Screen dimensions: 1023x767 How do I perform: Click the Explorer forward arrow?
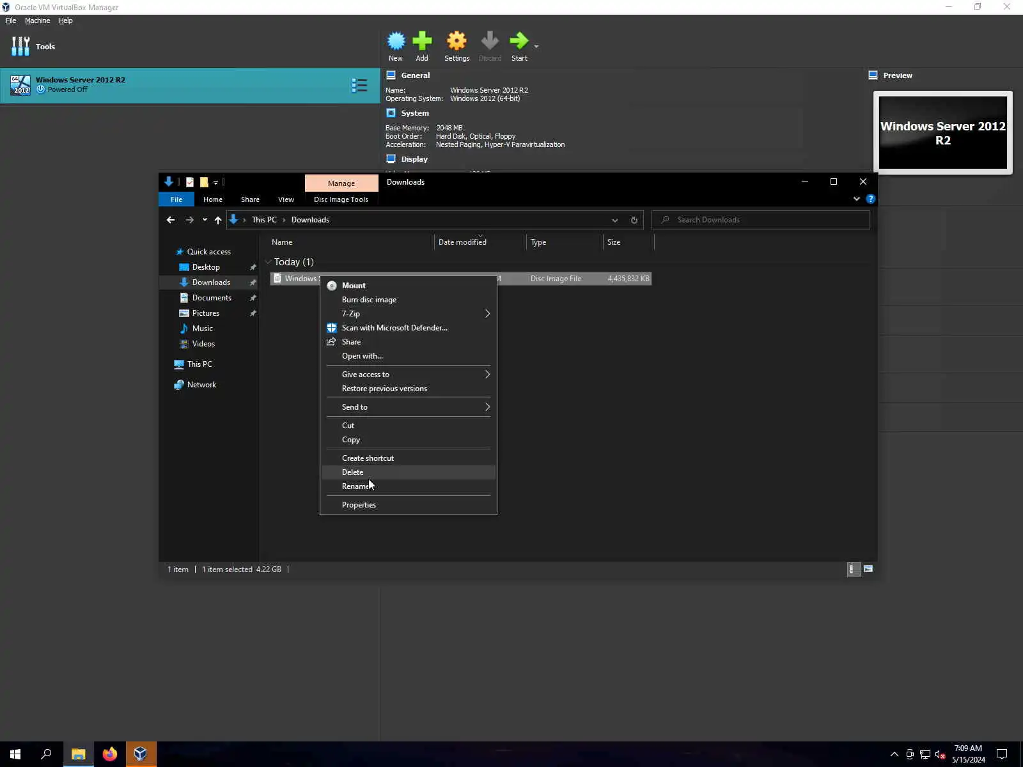pyautogui.click(x=189, y=220)
